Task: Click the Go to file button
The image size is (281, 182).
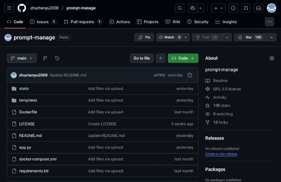Action: (x=142, y=58)
